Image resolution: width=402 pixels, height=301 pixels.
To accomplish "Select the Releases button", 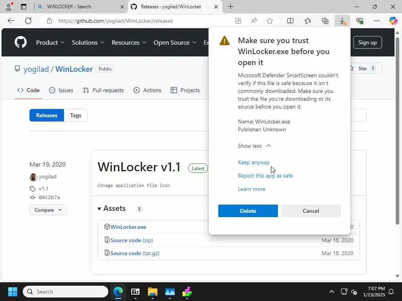I will click(x=47, y=115).
